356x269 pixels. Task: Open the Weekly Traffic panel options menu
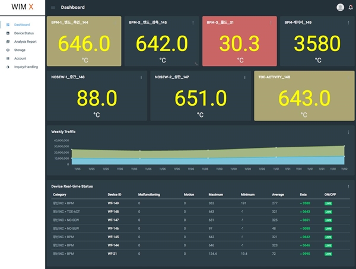pyautogui.click(x=348, y=132)
